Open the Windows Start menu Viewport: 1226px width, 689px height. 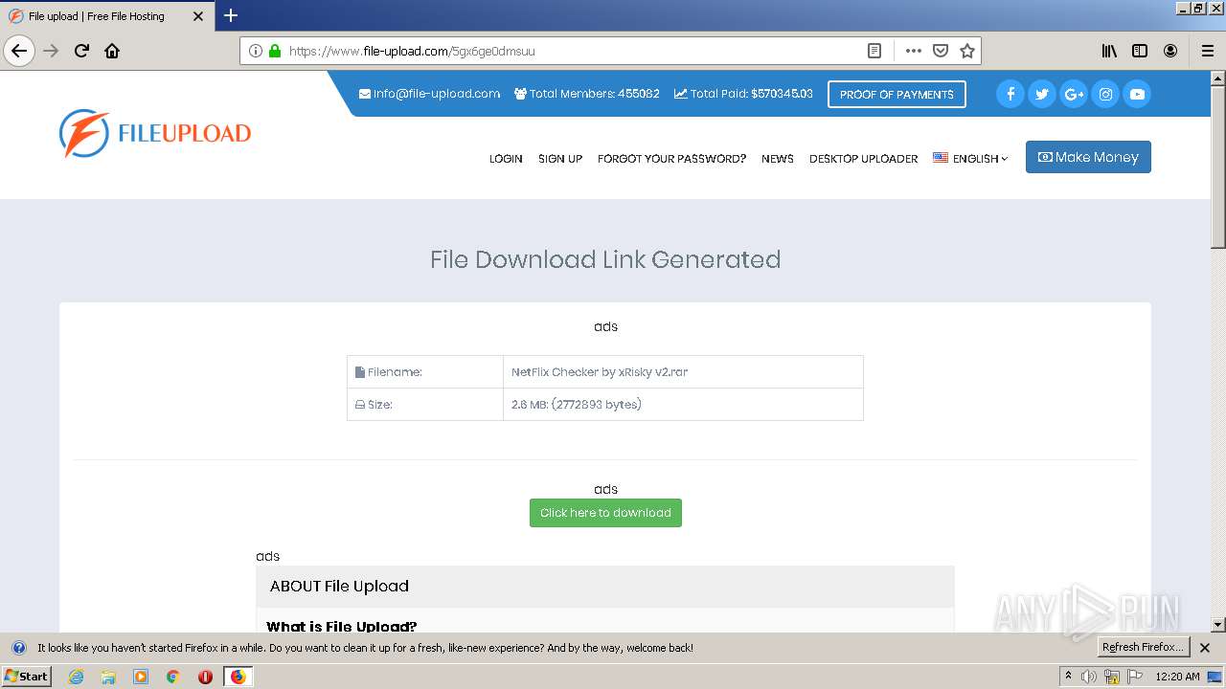(x=26, y=677)
